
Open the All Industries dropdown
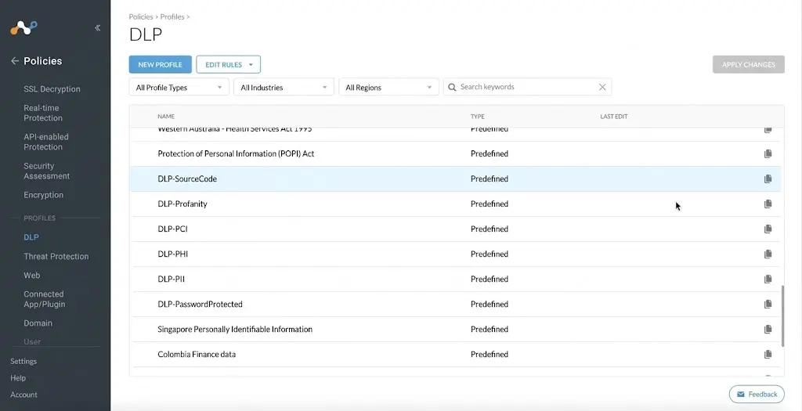coord(284,88)
